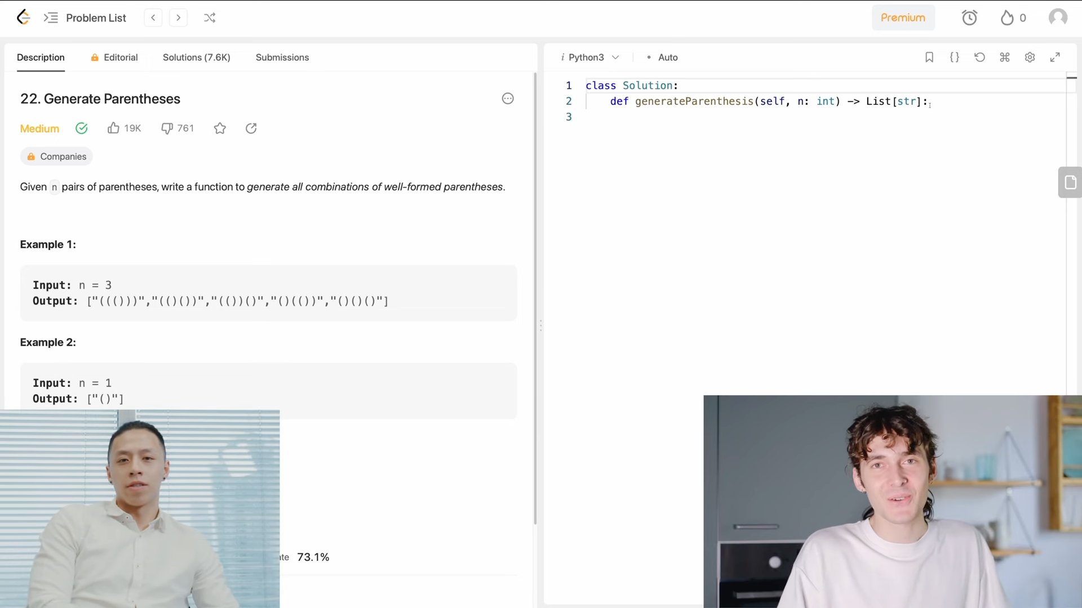Open editor shortcuts command icon
Image resolution: width=1082 pixels, height=608 pixels.
(x=1005, y=57)
